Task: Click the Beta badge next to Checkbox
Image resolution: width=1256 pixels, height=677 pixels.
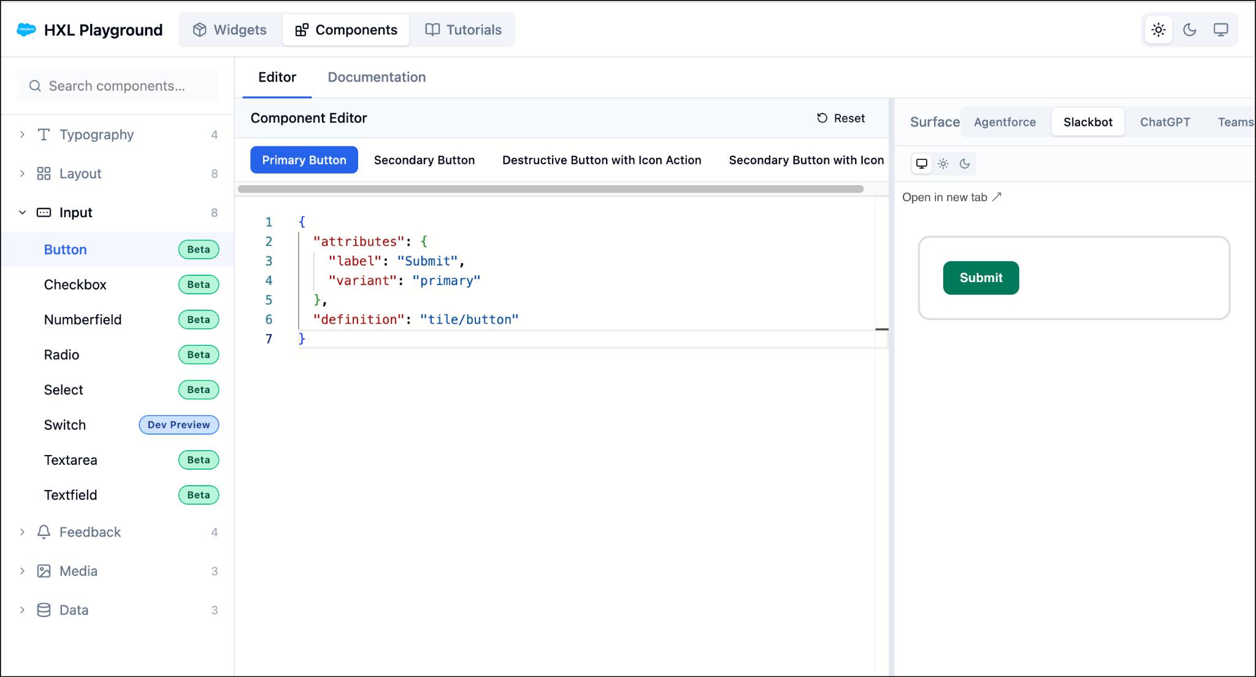Action: click(199, 285)
